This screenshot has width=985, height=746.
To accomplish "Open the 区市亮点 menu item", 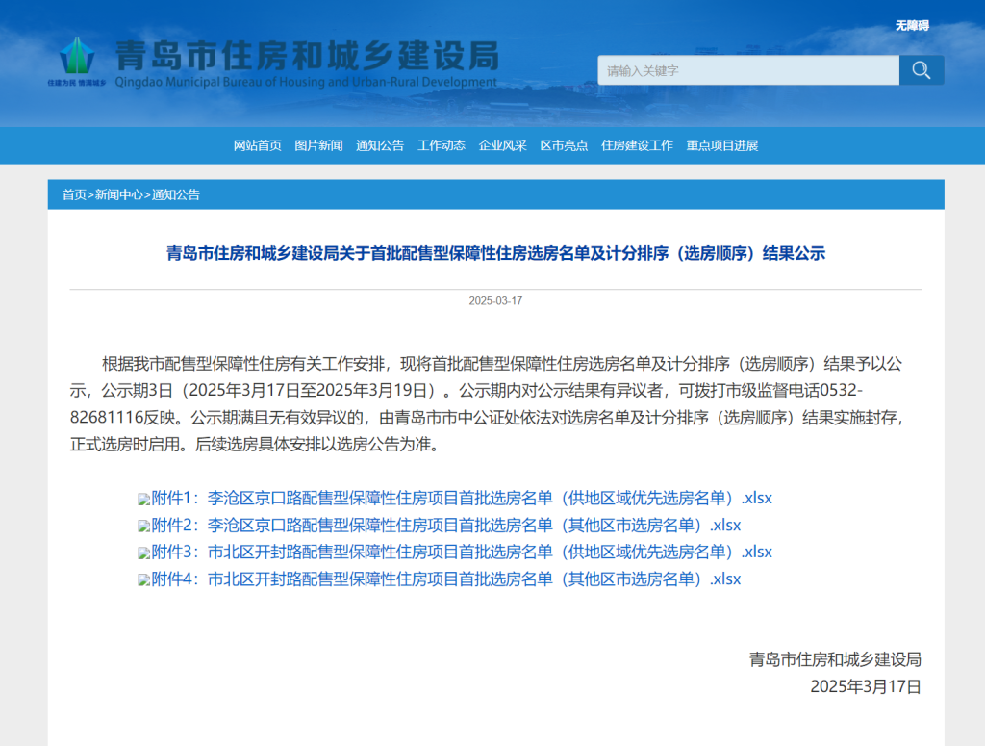I will [564, 145].
